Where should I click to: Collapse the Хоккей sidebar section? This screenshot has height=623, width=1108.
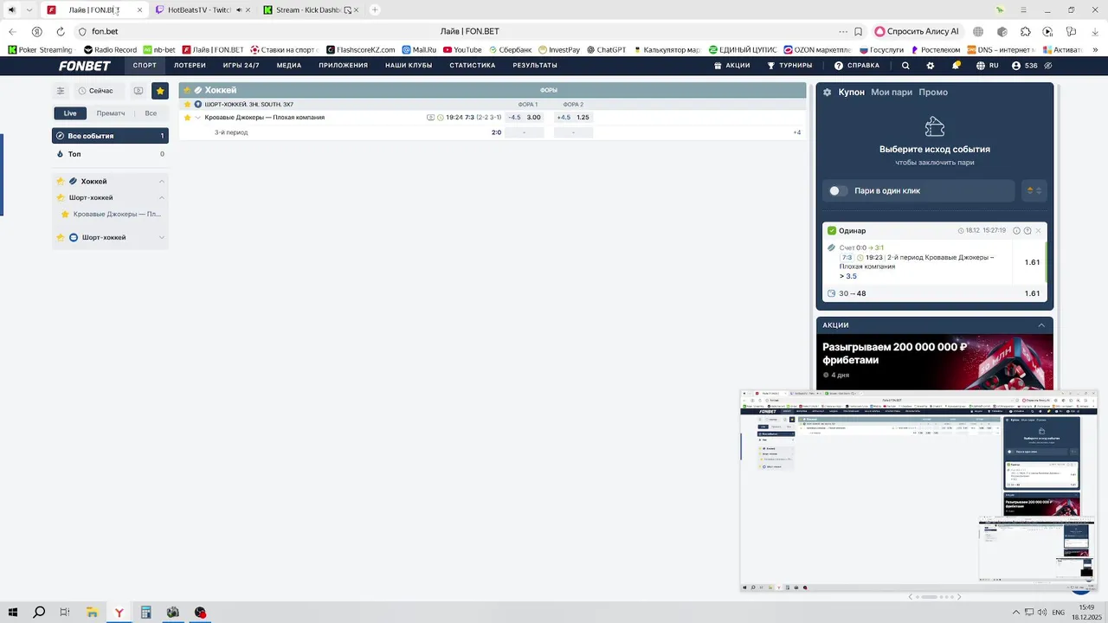pos(161,182)
